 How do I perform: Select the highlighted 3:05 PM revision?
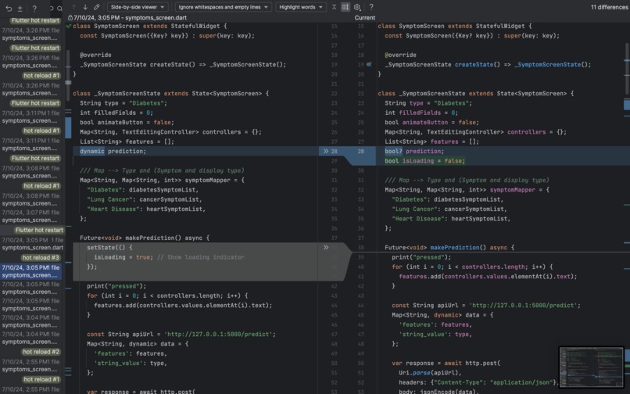pyautogui.click(x=31, y=271)
